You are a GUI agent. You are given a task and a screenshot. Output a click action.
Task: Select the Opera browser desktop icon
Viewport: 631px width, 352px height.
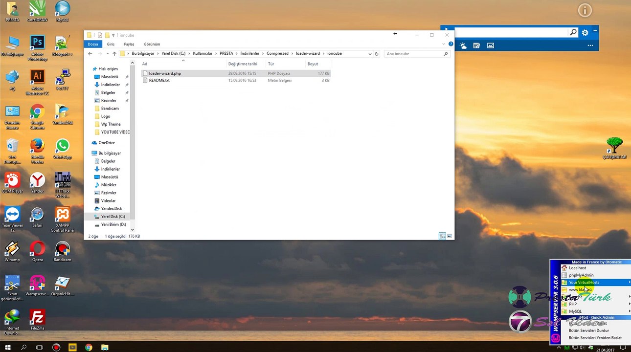pos(37,252)
